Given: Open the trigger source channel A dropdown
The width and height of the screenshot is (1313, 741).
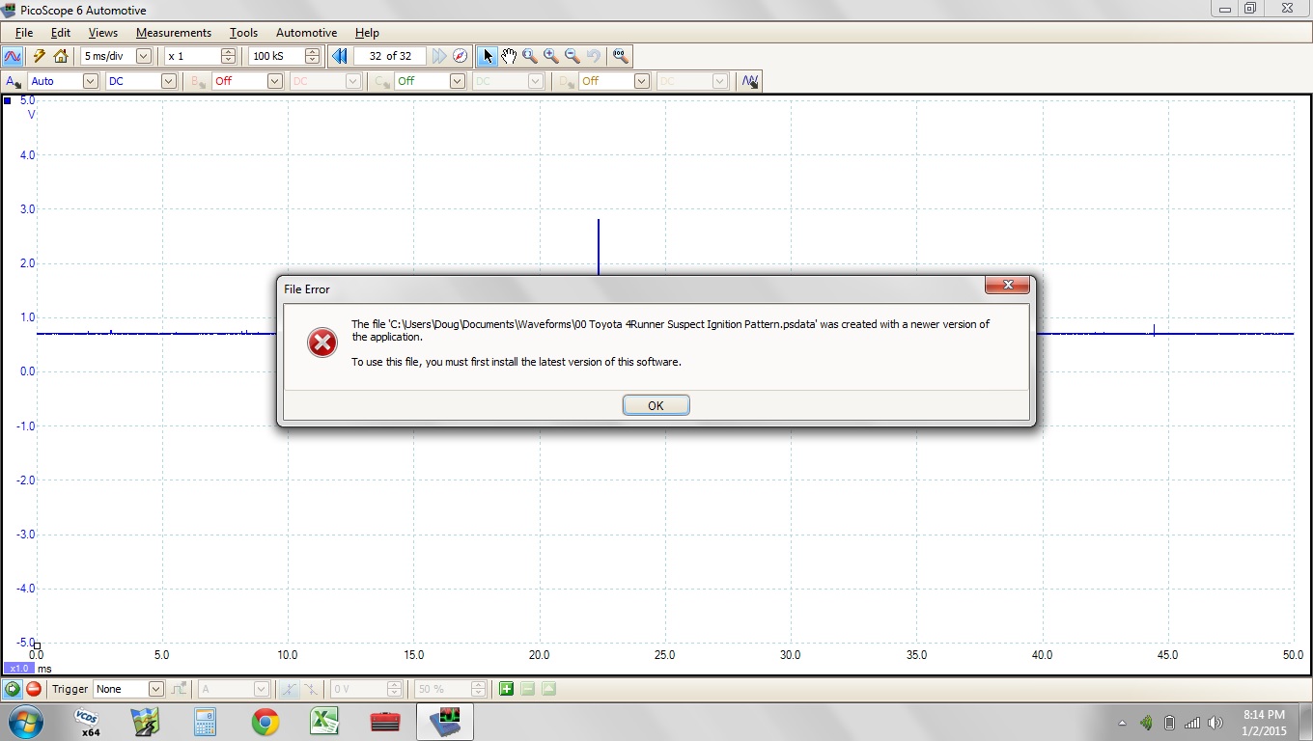Looking at the screenshot, I should coord(261,689).
